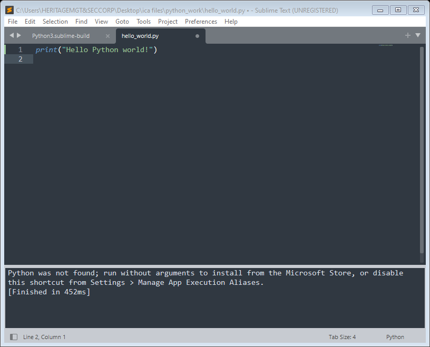
Task: Close the Python3.sublime-build tab
Action: click(107, 36)
